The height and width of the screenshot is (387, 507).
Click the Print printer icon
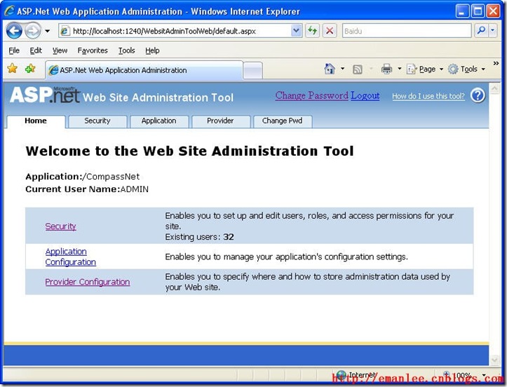tap(386, 69)
